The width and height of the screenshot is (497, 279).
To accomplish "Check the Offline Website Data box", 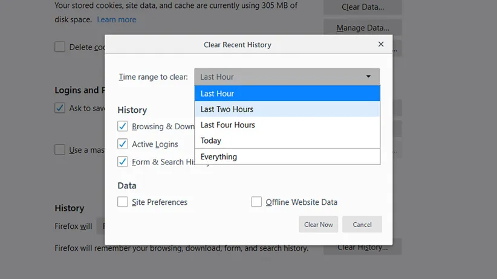I will click(x=256, y=202).
